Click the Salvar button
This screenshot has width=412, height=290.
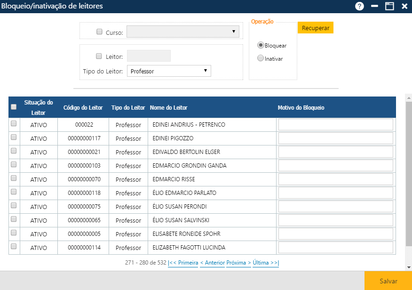tap(388, 281)
